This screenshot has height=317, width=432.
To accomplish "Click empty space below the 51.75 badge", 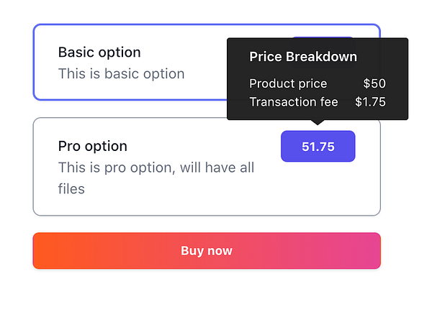I will pos(318,187).
